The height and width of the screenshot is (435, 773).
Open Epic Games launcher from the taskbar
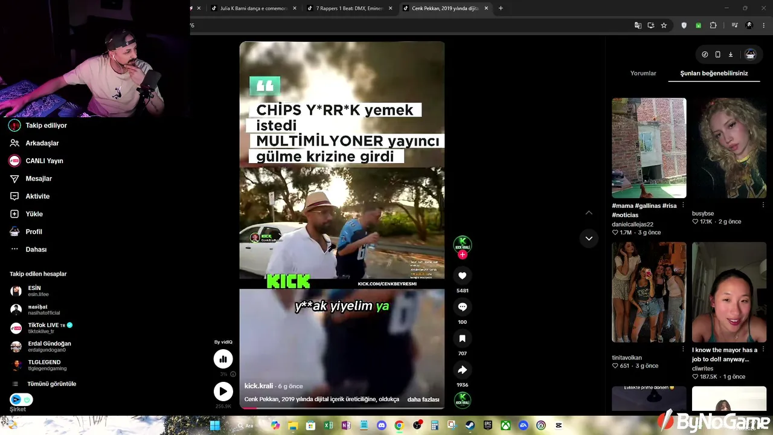[487, 425]
